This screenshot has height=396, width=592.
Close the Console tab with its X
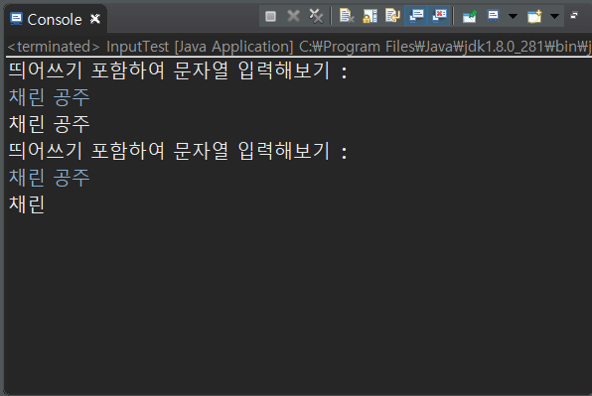tap(95, 19)
